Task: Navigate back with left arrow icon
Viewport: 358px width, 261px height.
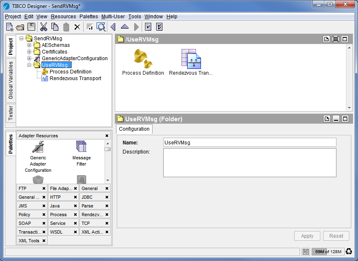Action: pyautogui.click(x=113, y=27)
